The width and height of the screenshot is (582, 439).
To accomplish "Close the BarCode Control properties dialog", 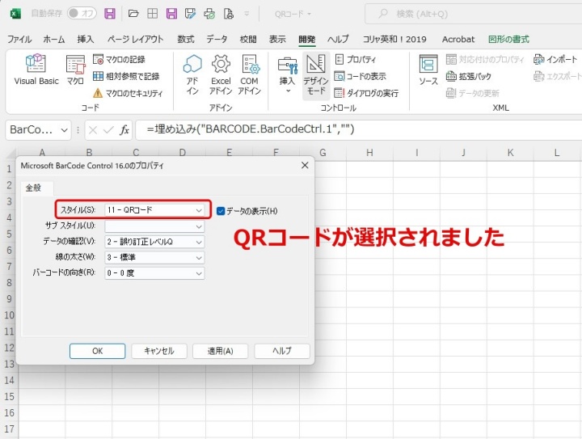I will click(x=305, y=165).
